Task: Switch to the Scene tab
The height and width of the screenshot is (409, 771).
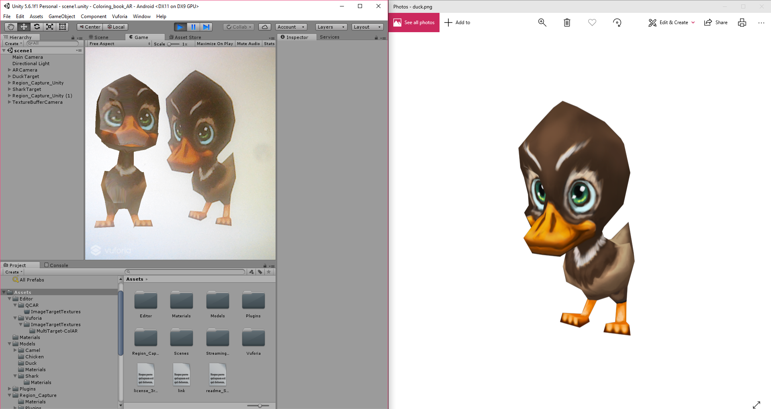Action: pos(99,37)
